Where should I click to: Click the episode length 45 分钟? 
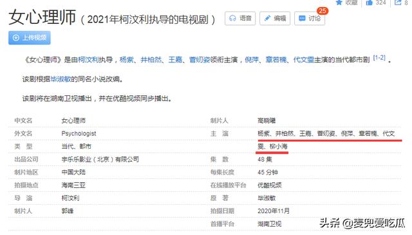click(268, 172)
